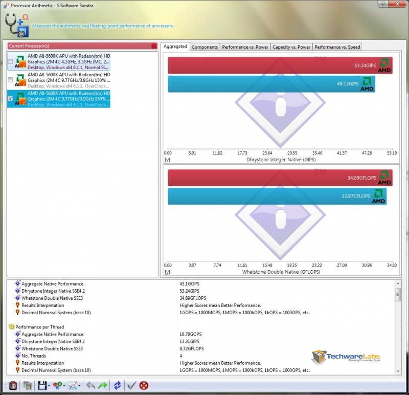The image size is (409, 395).
Task: Open the Current Processor(s) red dropdown bar
Action: (x=82, y=46)
